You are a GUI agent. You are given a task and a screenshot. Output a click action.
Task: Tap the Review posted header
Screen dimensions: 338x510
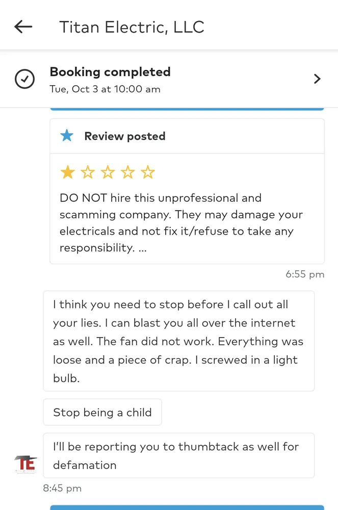click(x=125, y=136)
